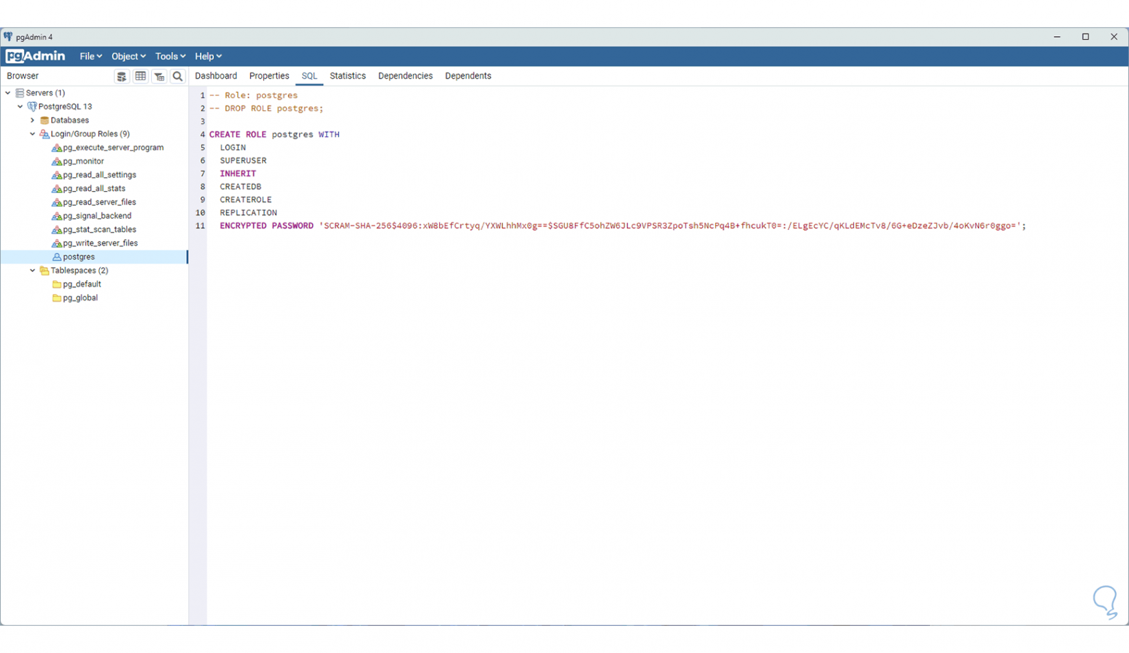Image resolution: width=1129 pixels, height=653 pixels.
Task: Click the View Data table icon
Action: 140,76
